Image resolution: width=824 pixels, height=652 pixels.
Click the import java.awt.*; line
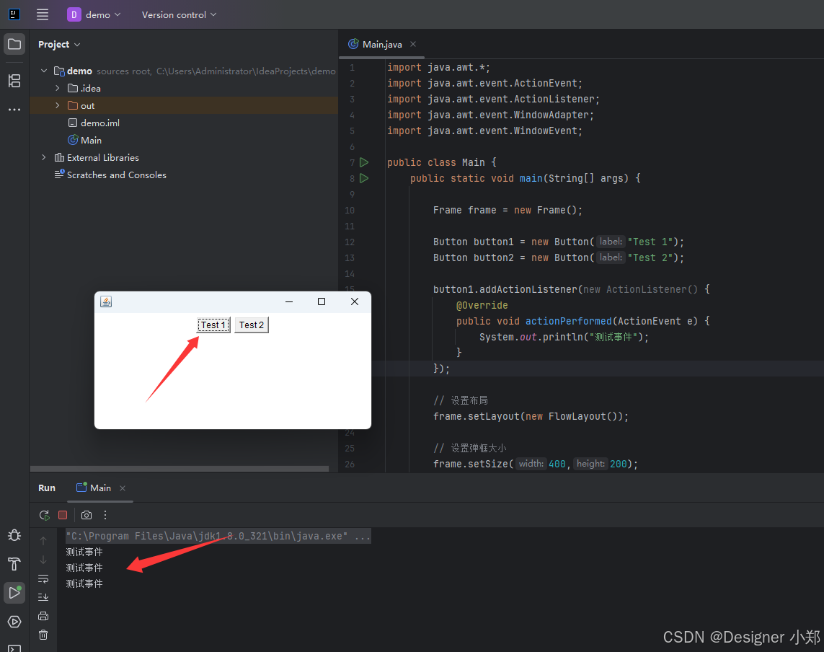point(438,67)
